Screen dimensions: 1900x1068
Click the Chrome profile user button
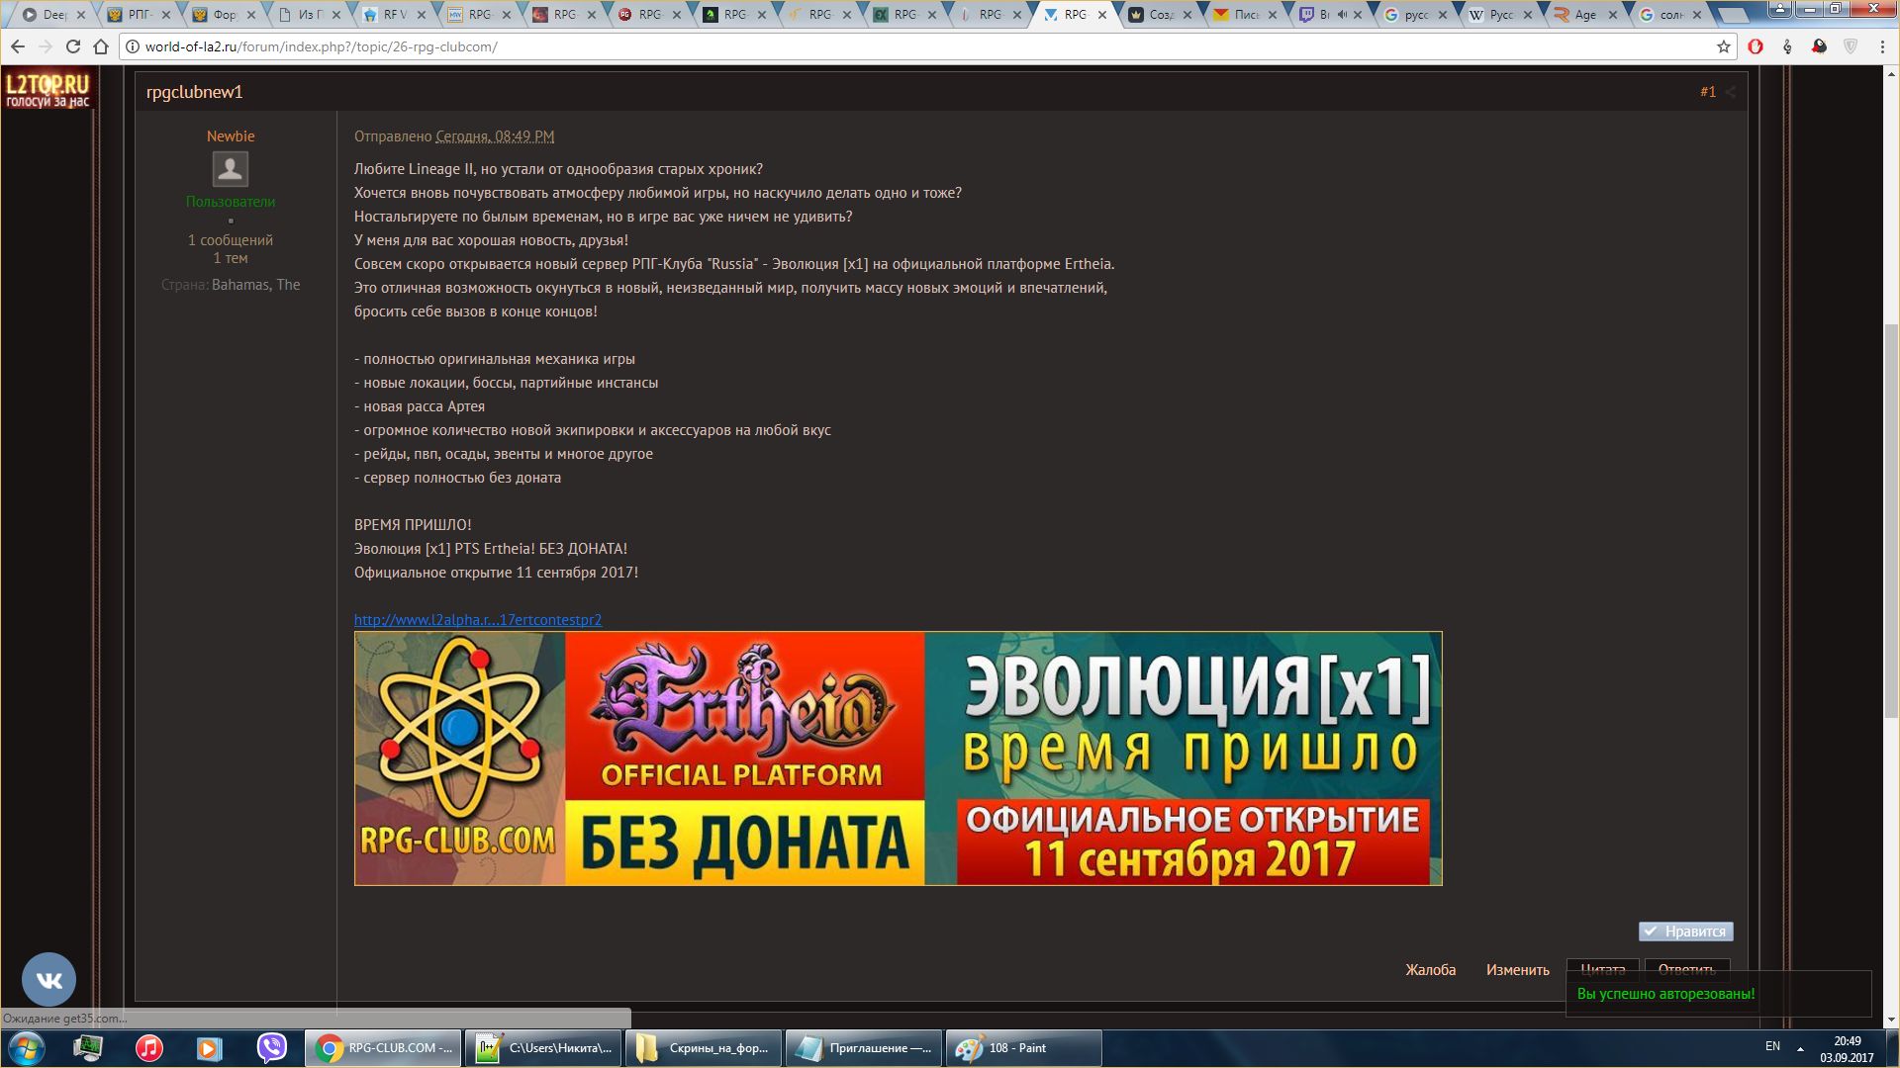pos(1779,9)
